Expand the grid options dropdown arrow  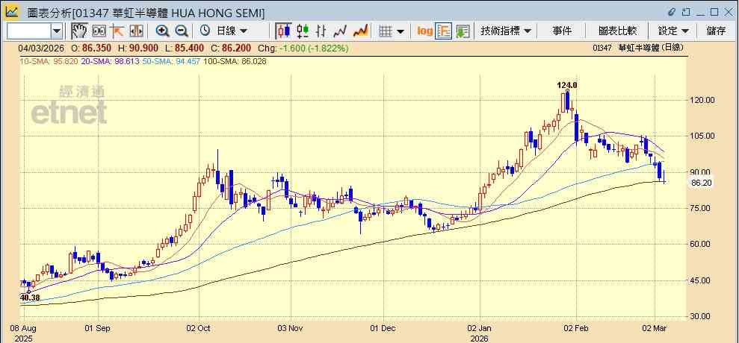(400, 31)
